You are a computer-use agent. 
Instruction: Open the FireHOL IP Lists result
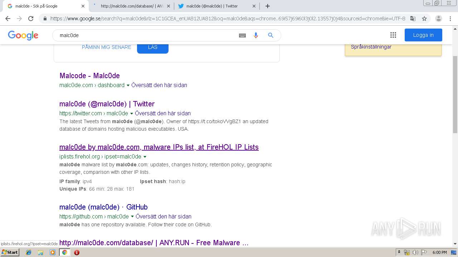click(159, 147)
